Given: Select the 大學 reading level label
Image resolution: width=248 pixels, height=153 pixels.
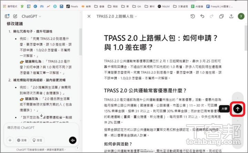Looking at the screenshot, I should [224, 109].
